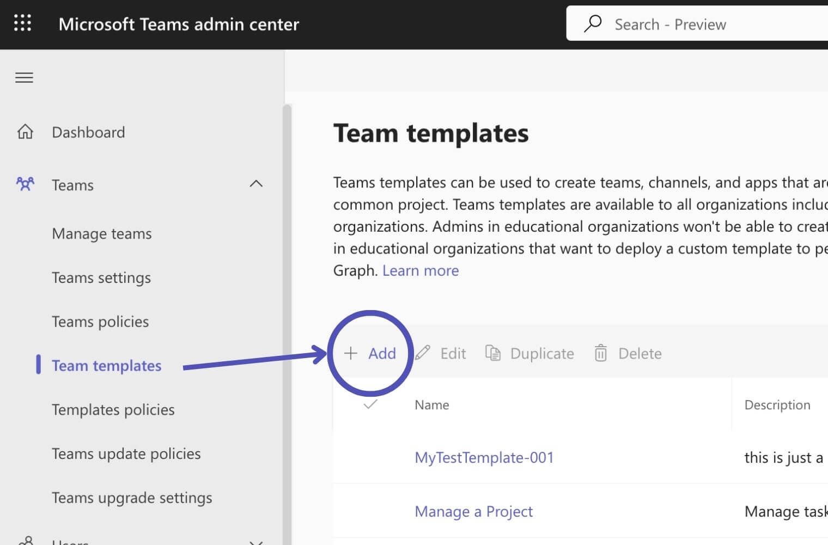Click the 'this is just a' description cell
Viewport: 828px width, 545px height.
(x=784, y=457)
